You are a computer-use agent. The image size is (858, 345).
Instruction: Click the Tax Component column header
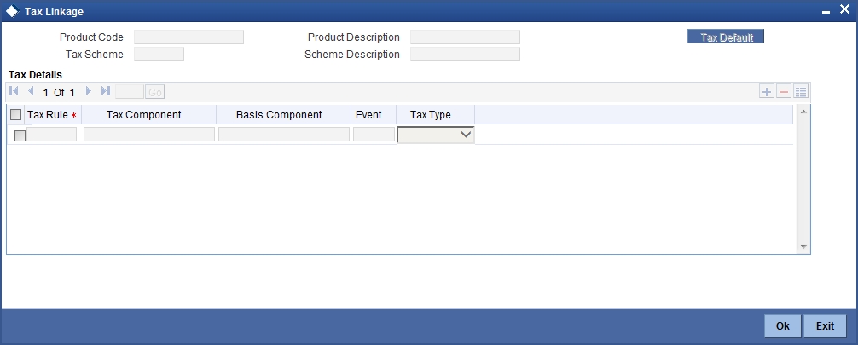[x=144, y=115]
